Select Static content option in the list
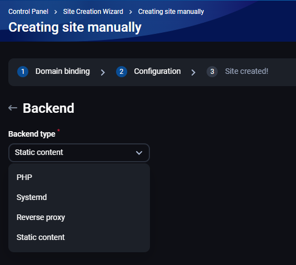 point(79,237)
